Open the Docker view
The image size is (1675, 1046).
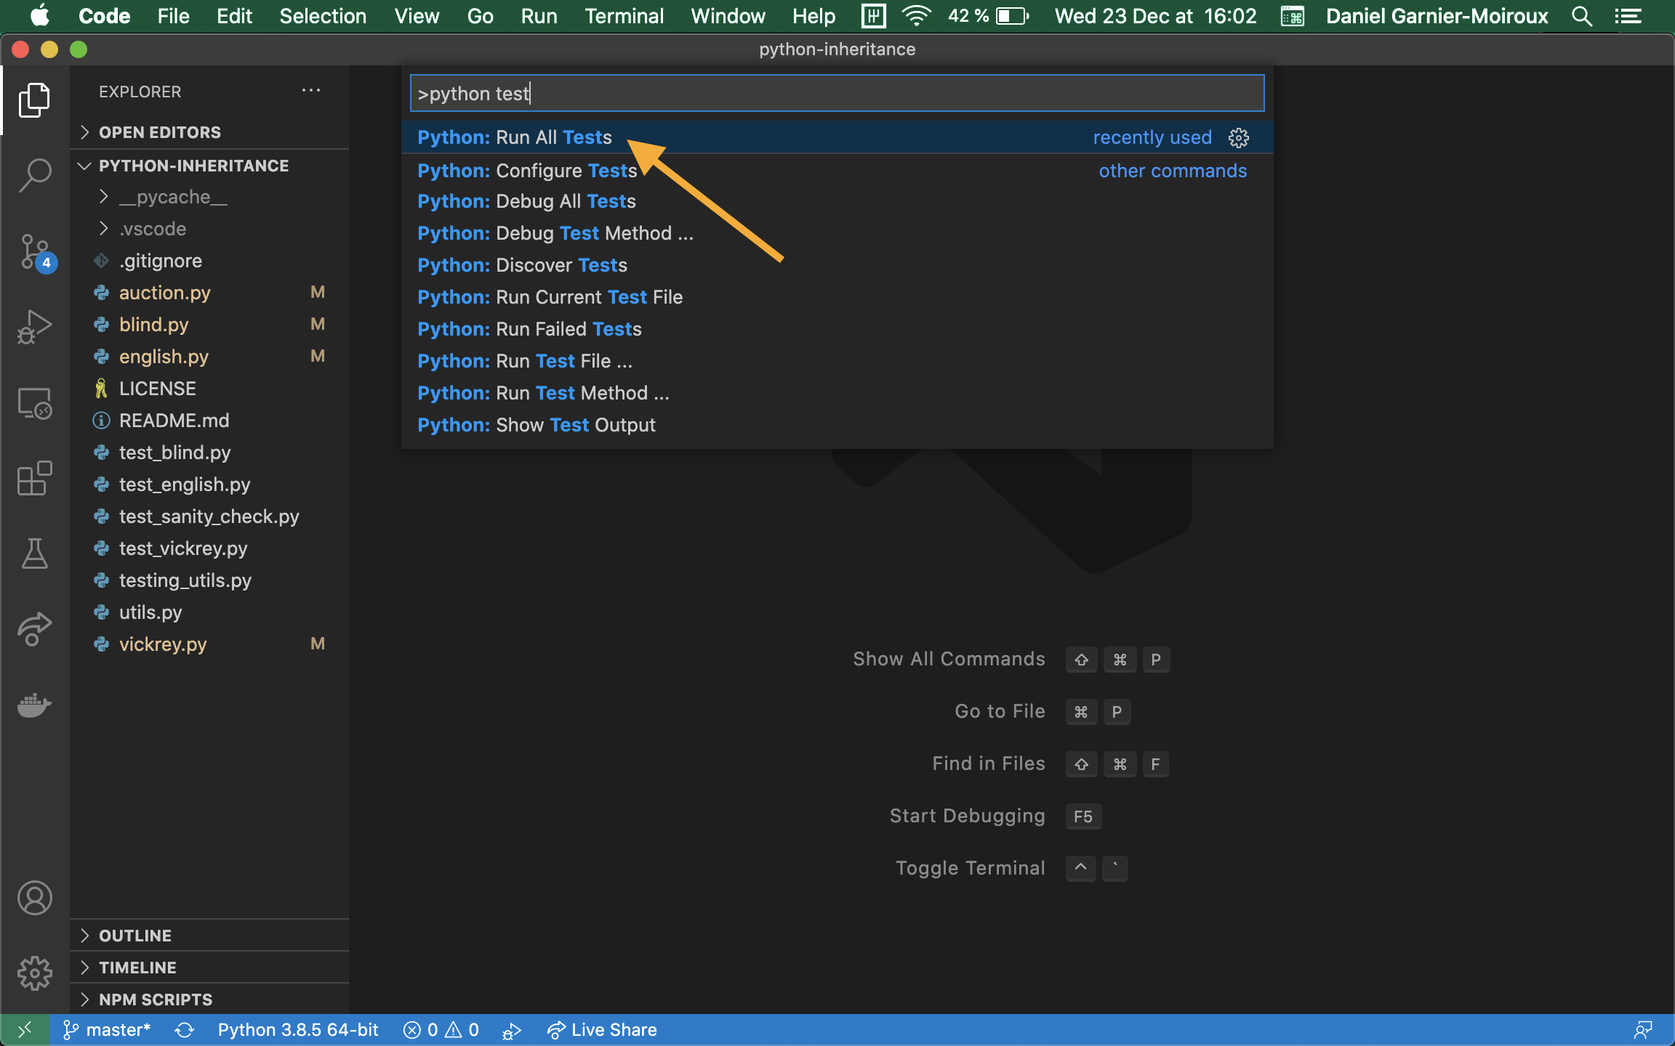coord(34,705)
